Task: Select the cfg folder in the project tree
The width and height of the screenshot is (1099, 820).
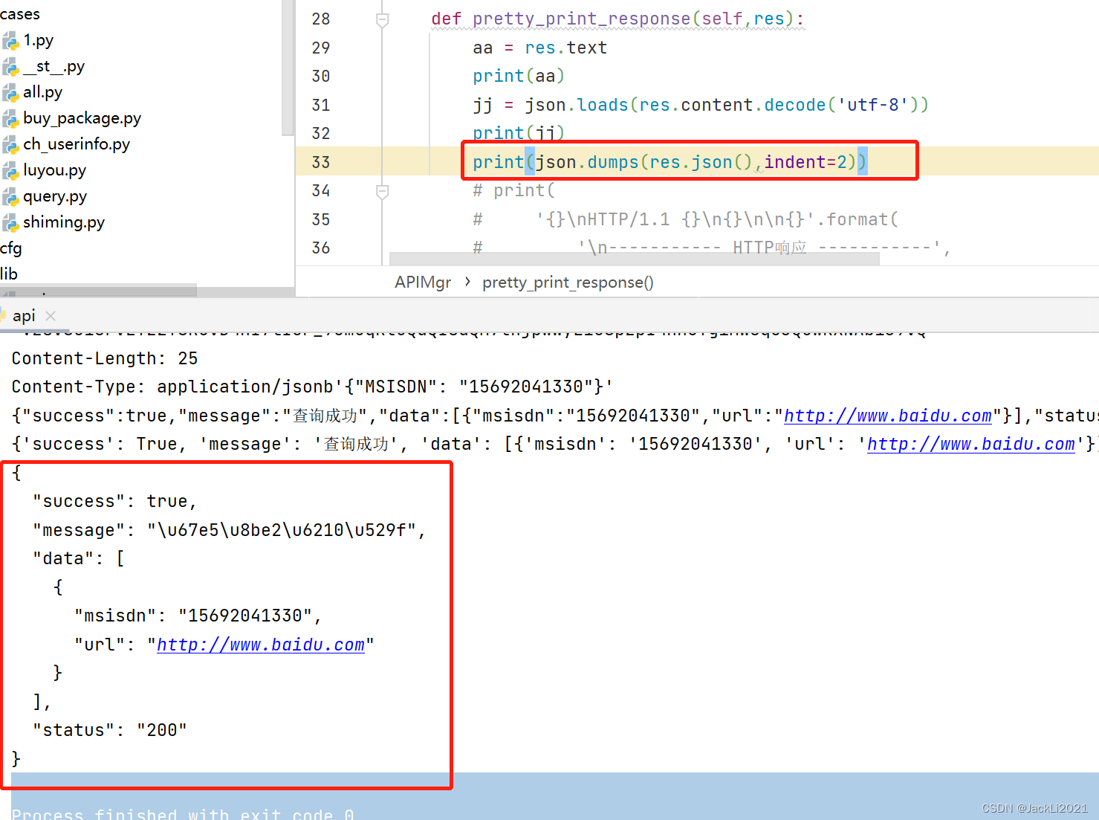Action: 11,248
